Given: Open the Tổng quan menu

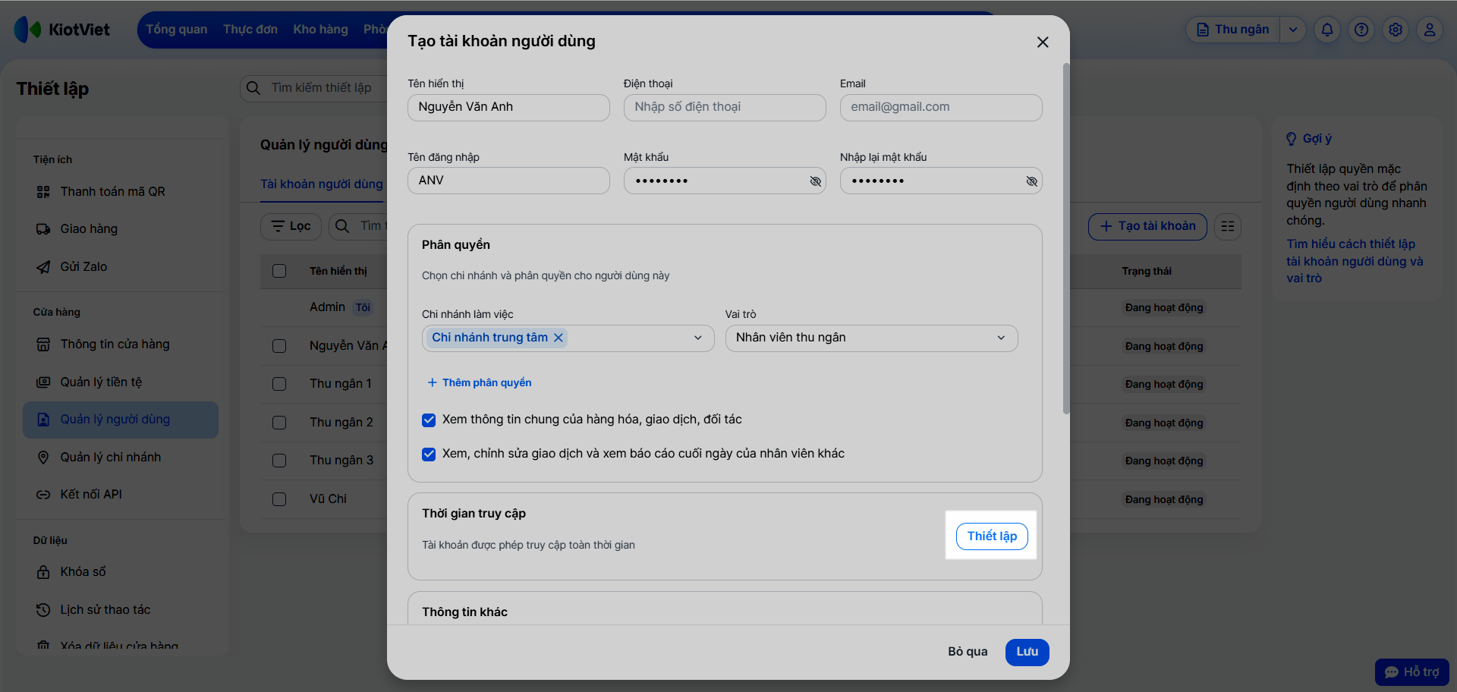Looking at the screenshot, I should click(x=177, y=30).
